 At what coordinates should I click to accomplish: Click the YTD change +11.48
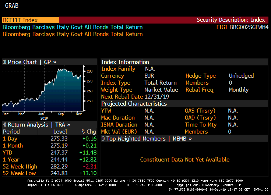coord(88,153)
